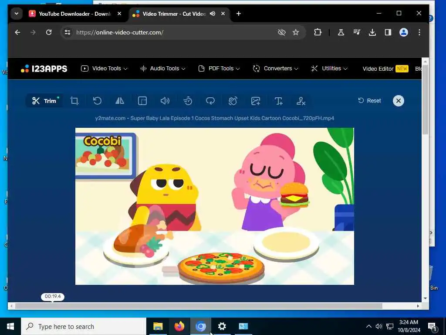Select the Stabilize video tool icon
Viewport: 446px width, 335px height.
tap(233, 101)
